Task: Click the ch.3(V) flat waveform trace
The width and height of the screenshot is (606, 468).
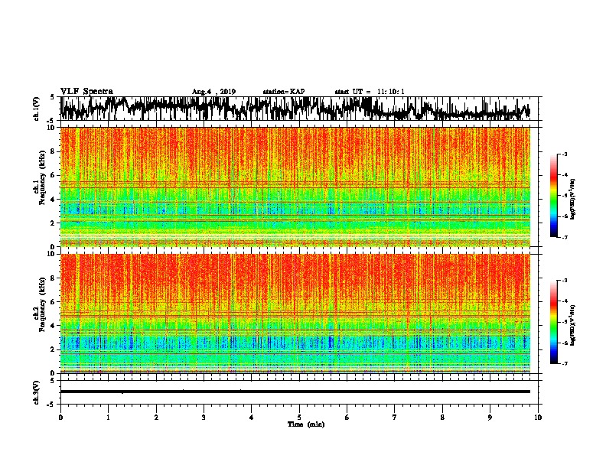Action: (x=295, y=392)
